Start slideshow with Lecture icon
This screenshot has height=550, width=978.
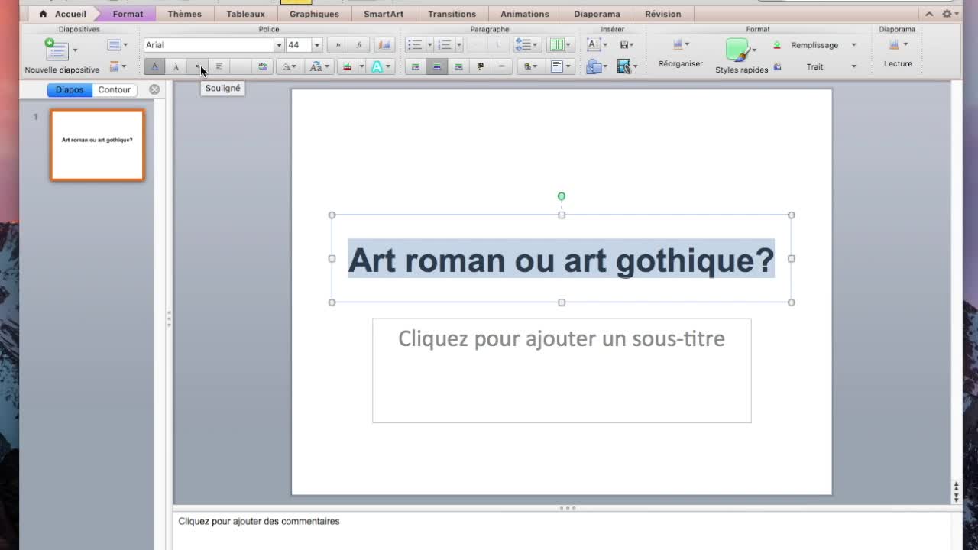click(894, 46)
